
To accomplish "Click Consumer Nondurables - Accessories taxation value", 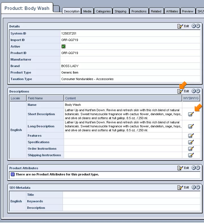I will (x=87, y=79).
